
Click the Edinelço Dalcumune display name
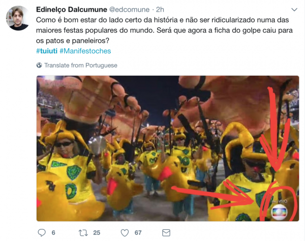pyautogui.click(x=72, y=10)
